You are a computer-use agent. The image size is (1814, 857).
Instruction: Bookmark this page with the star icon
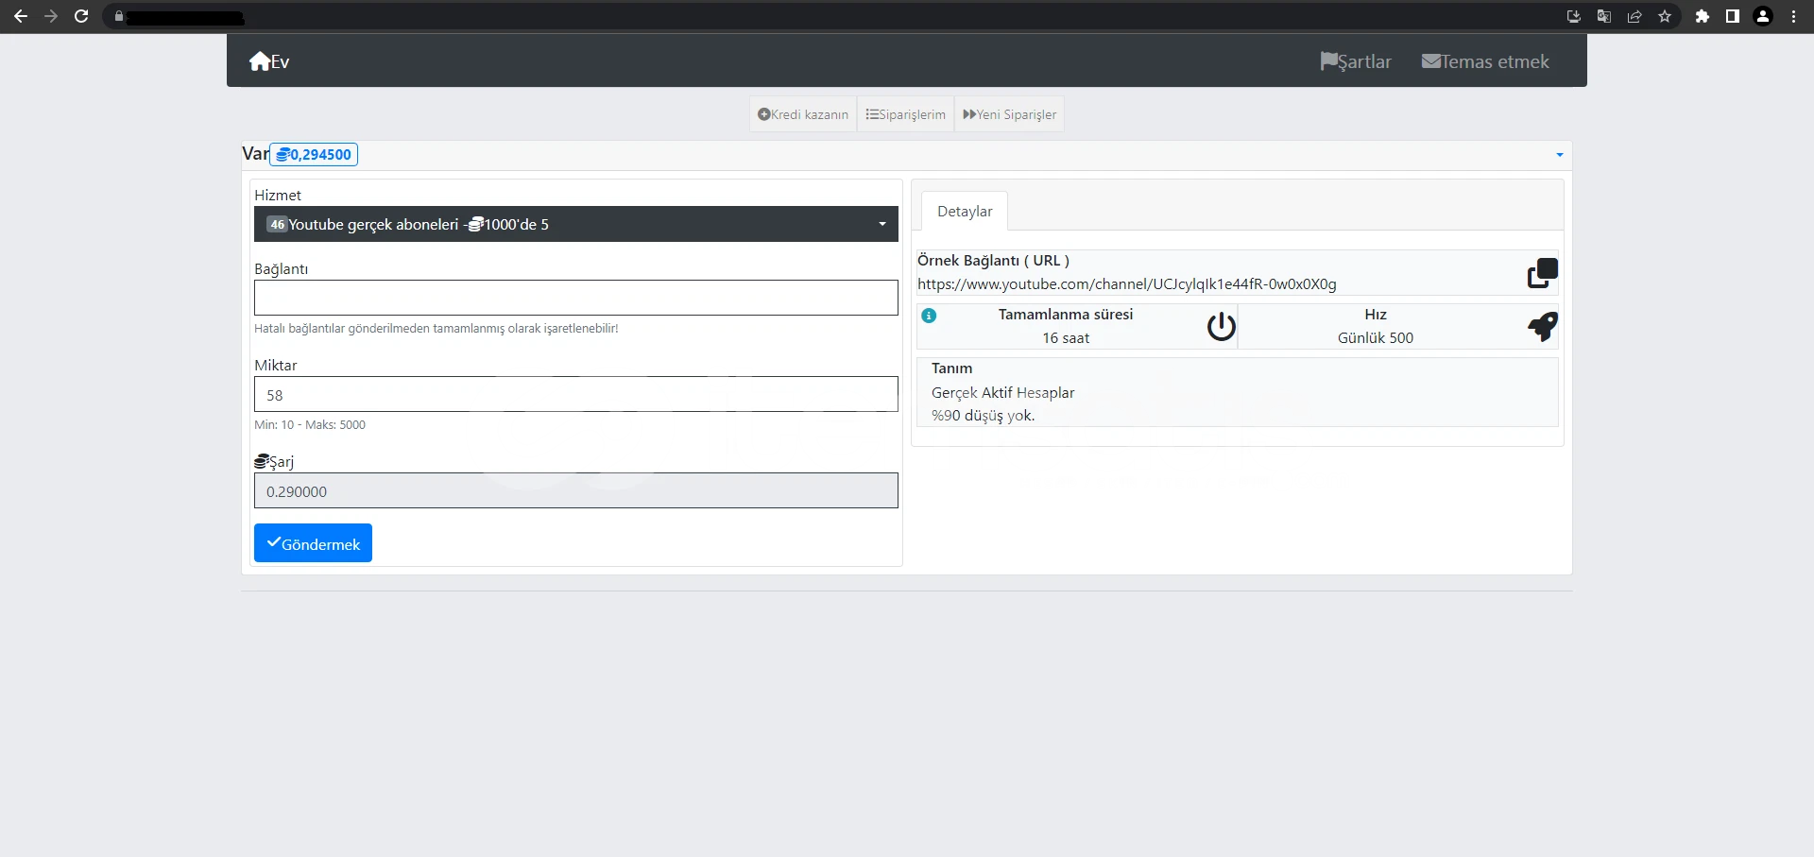(1665, 16)
